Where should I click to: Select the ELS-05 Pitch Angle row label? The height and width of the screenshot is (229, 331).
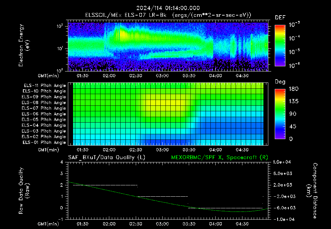[44, 120]
